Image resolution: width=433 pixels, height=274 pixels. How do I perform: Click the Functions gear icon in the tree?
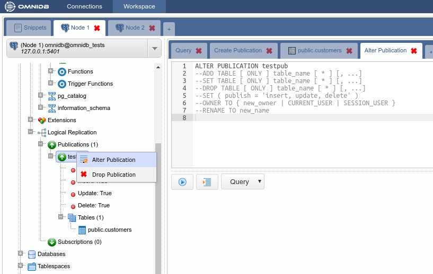coord(61,71)
